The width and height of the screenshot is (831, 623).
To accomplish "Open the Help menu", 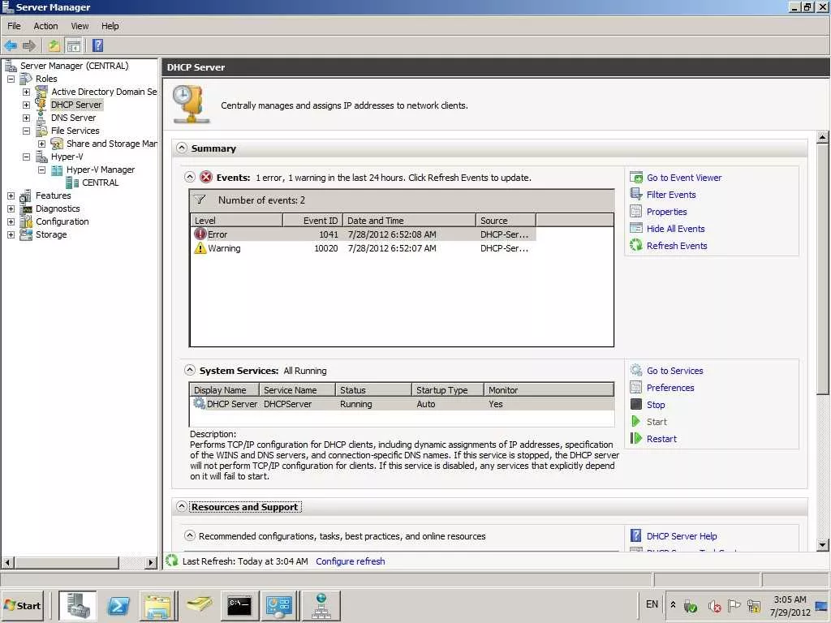I will tap(110, 26).
